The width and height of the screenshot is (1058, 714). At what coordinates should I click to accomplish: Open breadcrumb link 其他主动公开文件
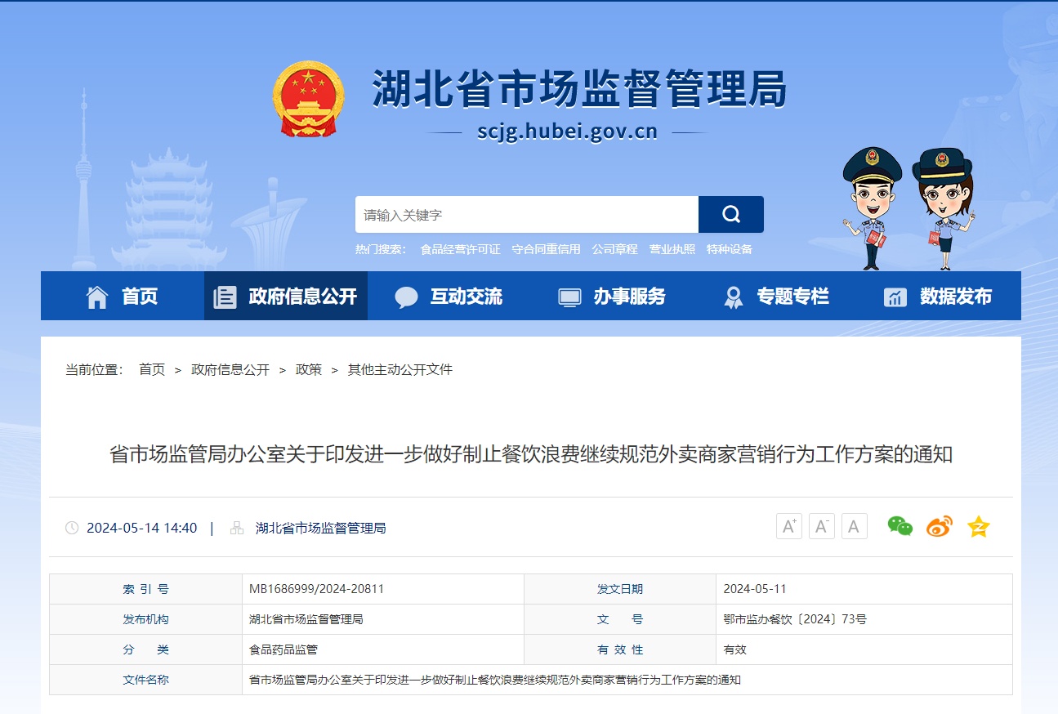pyautogui.click(x=400, y=369)
